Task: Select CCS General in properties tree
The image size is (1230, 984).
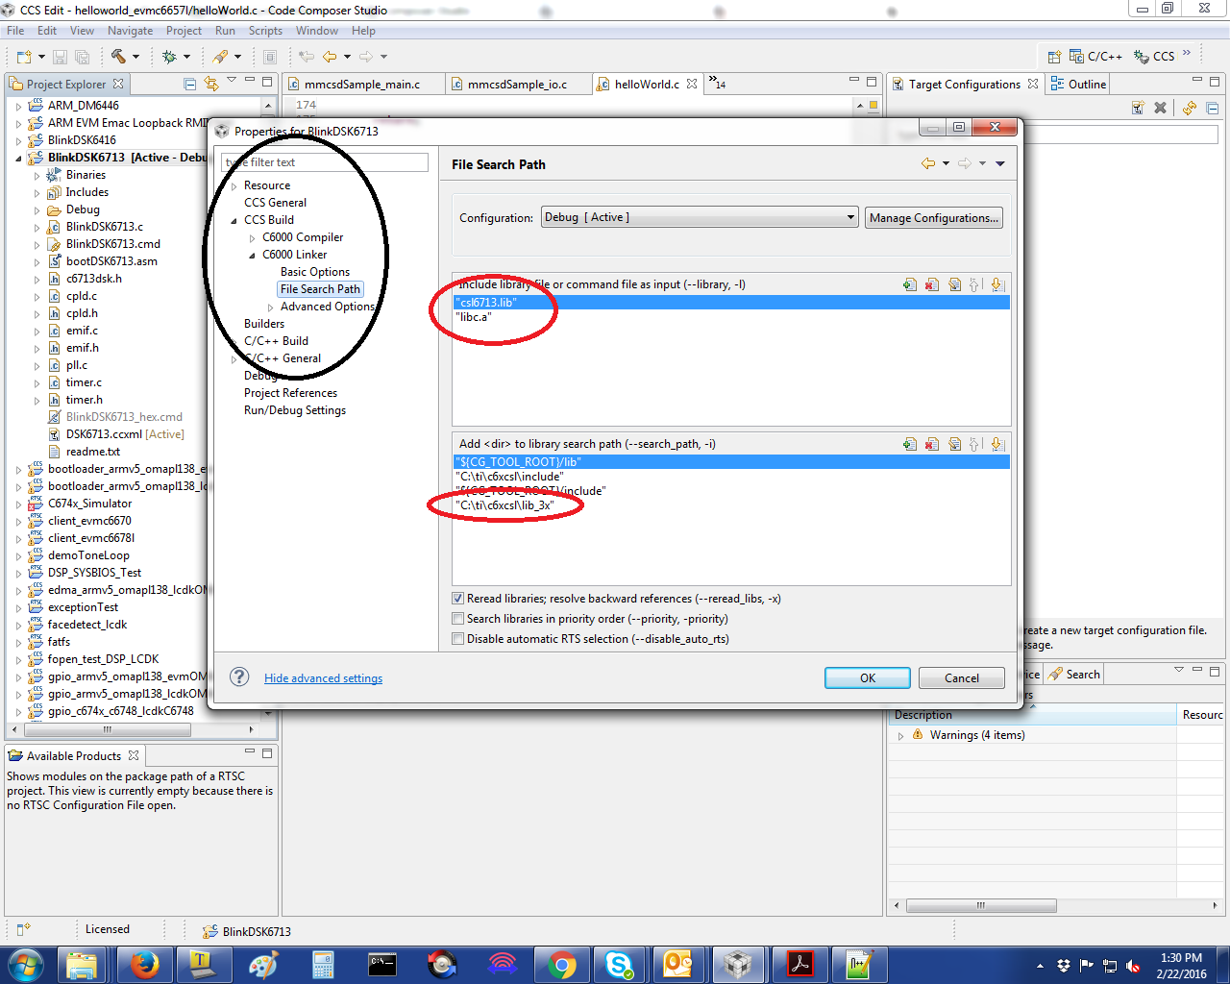Action: [275, 203]
